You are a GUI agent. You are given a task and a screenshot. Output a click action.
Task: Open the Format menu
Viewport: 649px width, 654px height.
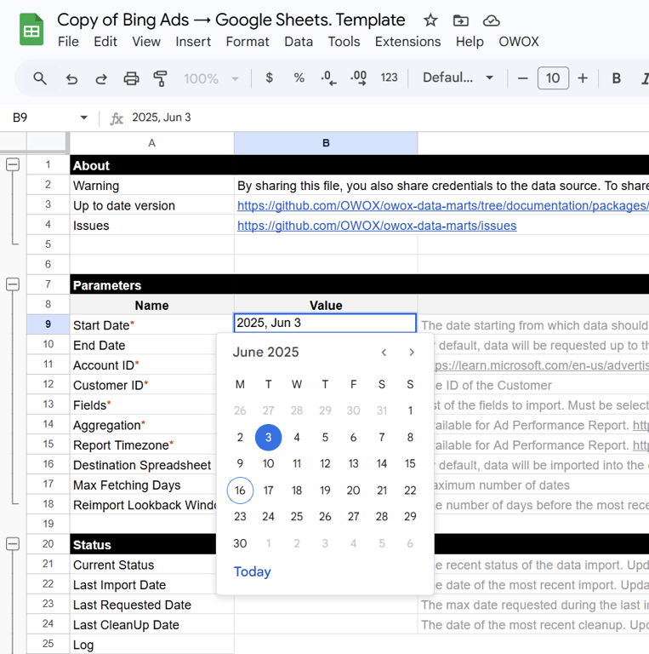248,42
